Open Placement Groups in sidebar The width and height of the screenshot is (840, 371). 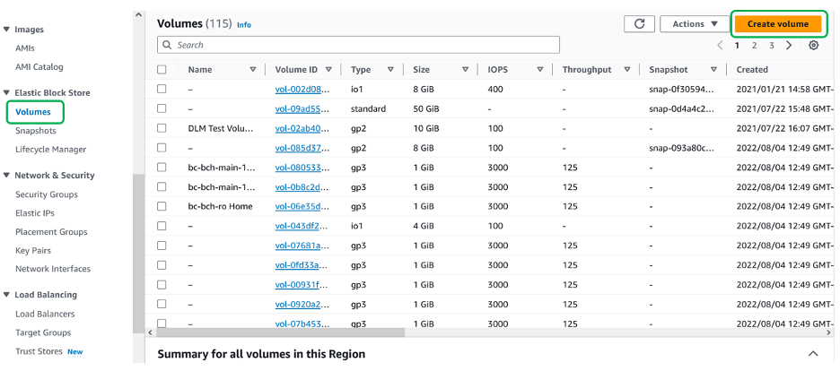point(51,232)
